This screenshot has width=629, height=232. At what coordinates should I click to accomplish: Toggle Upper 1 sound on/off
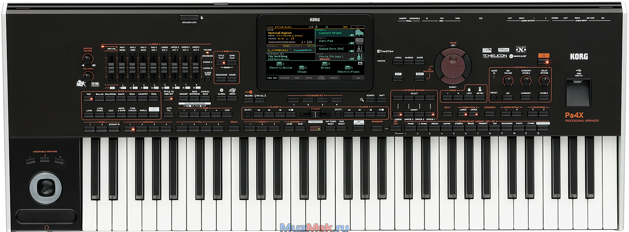tap(430, 114)
